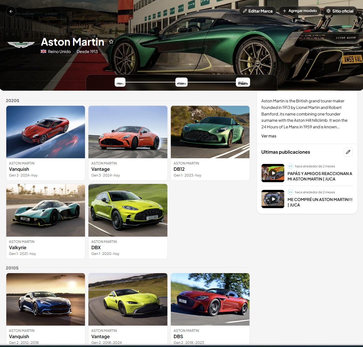
Task: Open the red DBS photo
Action: click(210, 299)
